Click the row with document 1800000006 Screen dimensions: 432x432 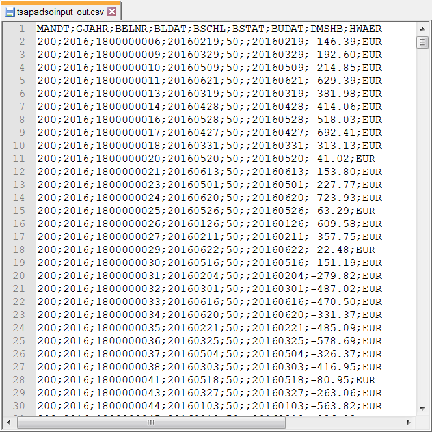click(x=209, y=42)
